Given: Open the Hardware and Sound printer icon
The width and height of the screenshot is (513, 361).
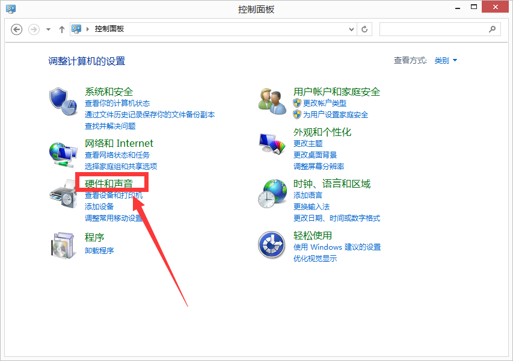Looking at the screenshot, I should [x=63, y=194].
